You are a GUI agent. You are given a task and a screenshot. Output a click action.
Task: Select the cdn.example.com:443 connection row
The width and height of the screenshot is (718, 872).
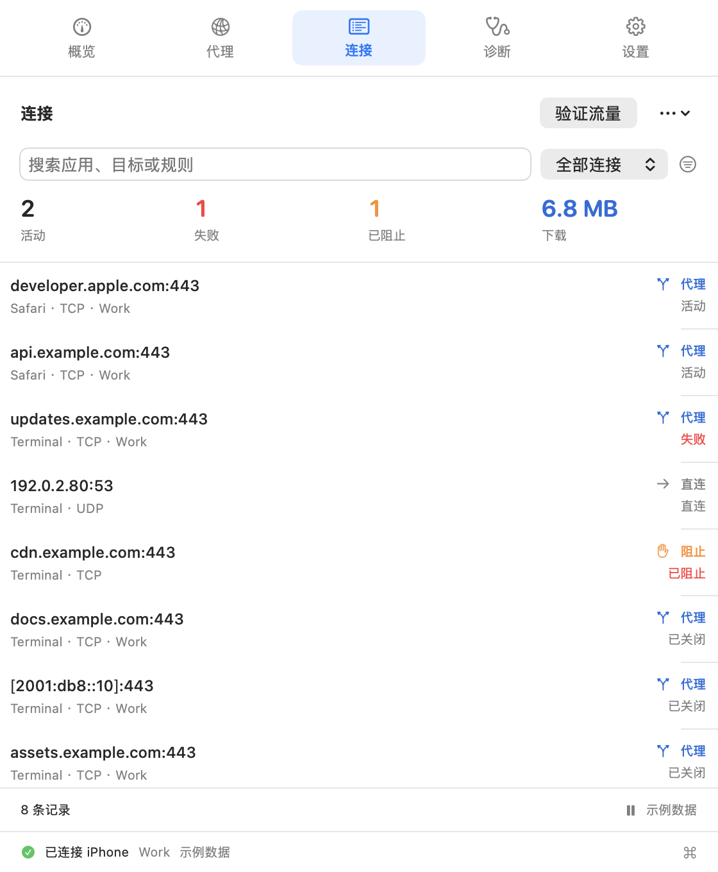tap(359, 563)
